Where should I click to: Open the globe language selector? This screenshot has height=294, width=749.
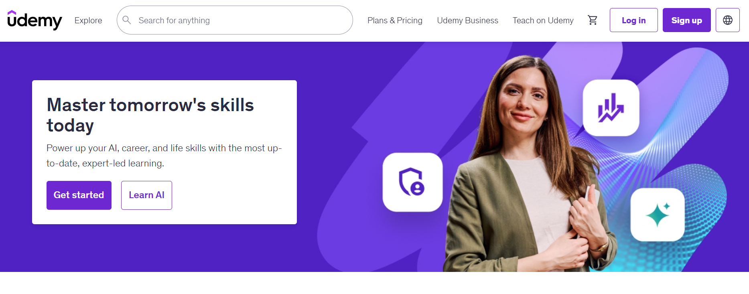728,20
